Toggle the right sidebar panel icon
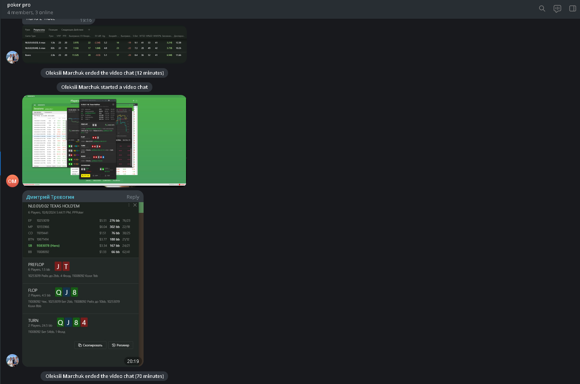Viewport: 580px width, 384px height. pos(573,8)
